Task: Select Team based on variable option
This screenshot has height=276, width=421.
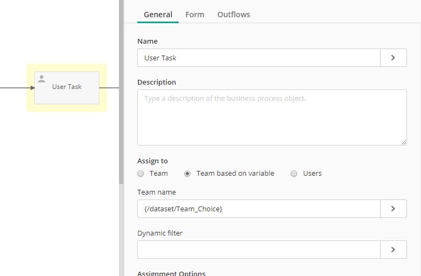Action: [187, 174]
